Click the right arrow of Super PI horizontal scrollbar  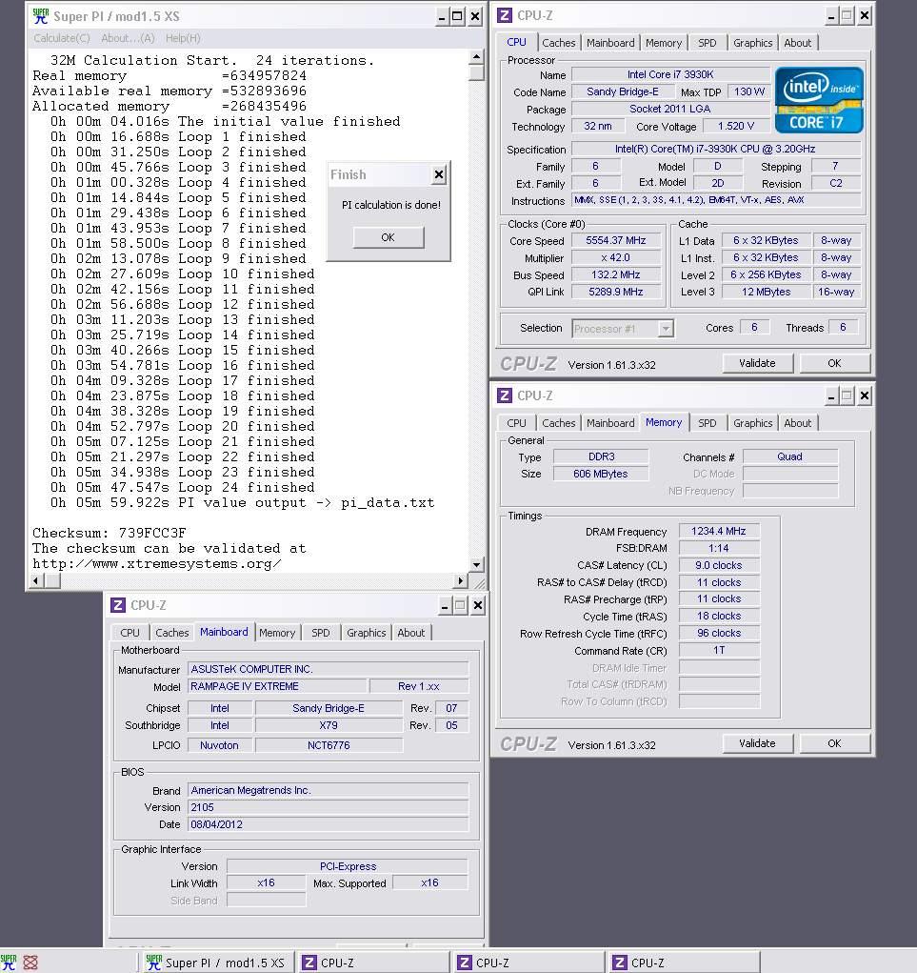(460, 580)
